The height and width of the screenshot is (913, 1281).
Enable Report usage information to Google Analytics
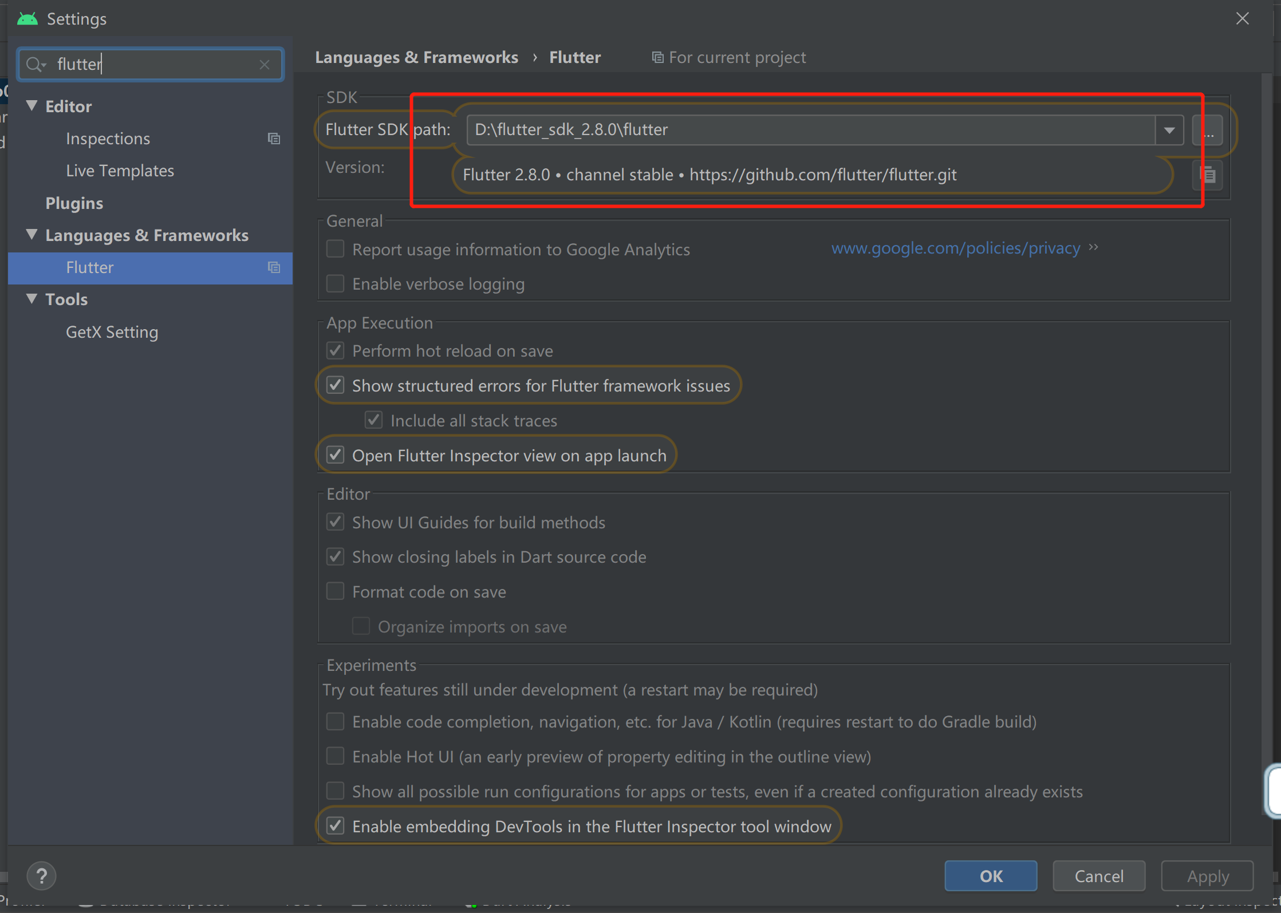(336, 250)
